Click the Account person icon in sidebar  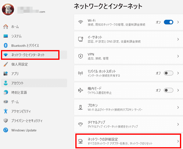click(5, 83)
